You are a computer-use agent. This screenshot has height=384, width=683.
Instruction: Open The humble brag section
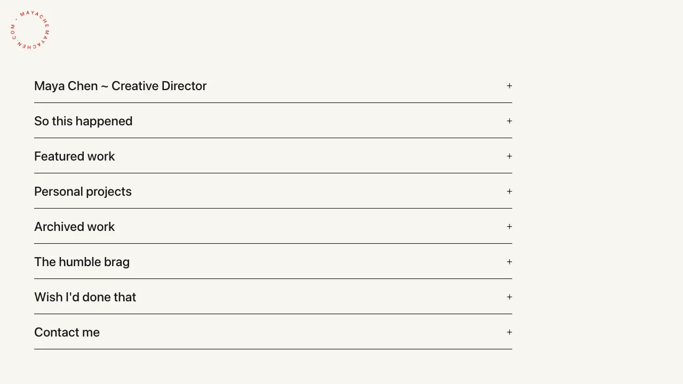point(273,262)
